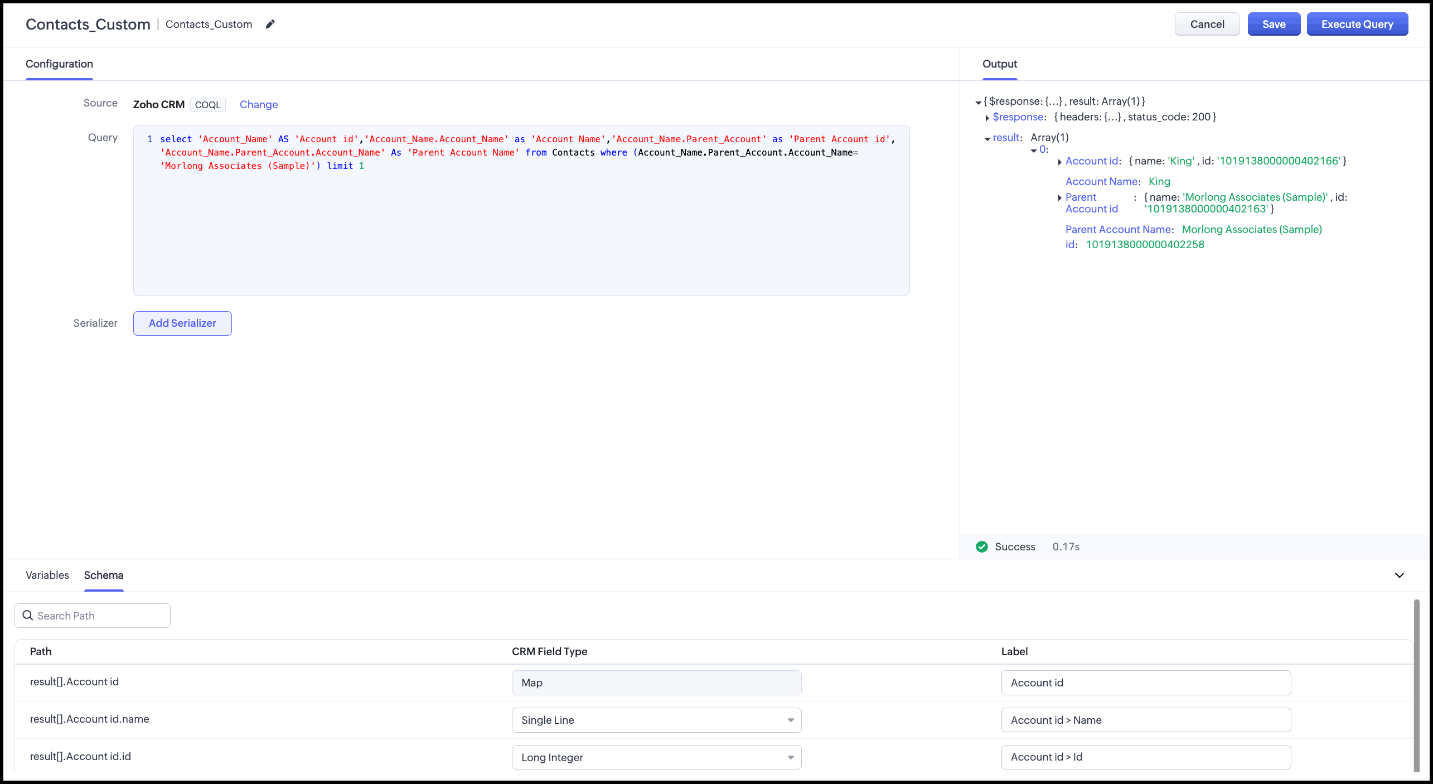
Task: Open the Single Line field type dropdown
Action: [656, 720]
